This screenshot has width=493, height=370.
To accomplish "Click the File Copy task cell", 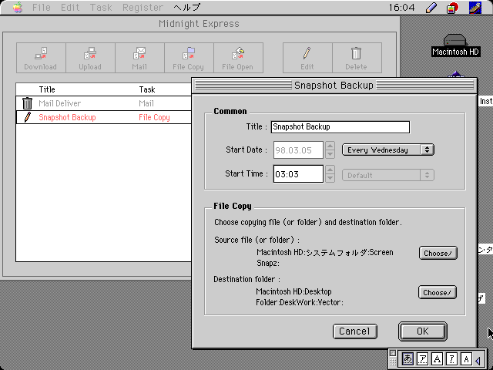I will coord(154,117).
